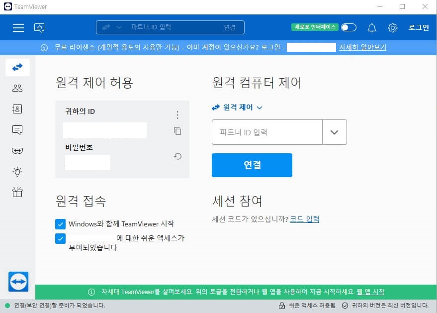The width and height of the screenshot is (437, 313).
Task: Click the 원격 컴퓨터 제어 heading
Action: [257, 83]
